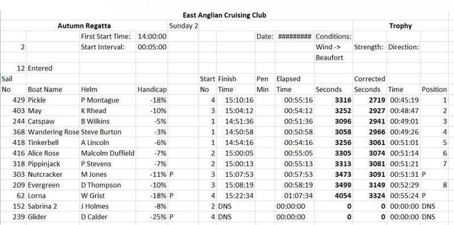Select Tinkerbell elapsed time 00:54:16
454x225 pixels.
pyautogui.click(x=295, y=143)
